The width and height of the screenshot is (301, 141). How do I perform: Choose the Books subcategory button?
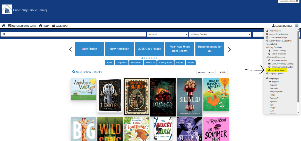tap(109, 63)
